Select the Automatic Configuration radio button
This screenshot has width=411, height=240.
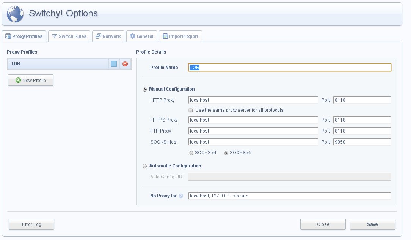click(x=145, y=166)
